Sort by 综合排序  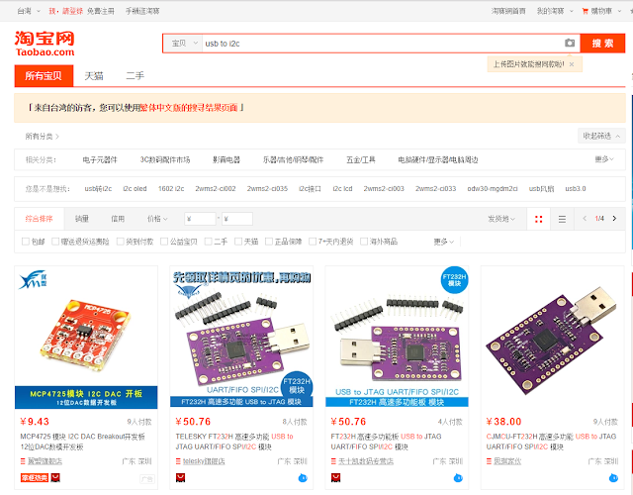(x=40, y=219)
